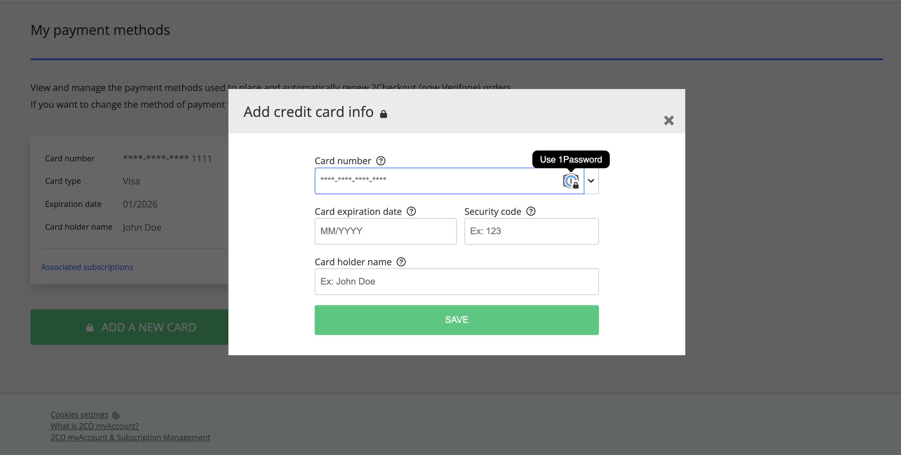
Task: Follow the What is 2CO myAccount link
Action: (95, 426)
